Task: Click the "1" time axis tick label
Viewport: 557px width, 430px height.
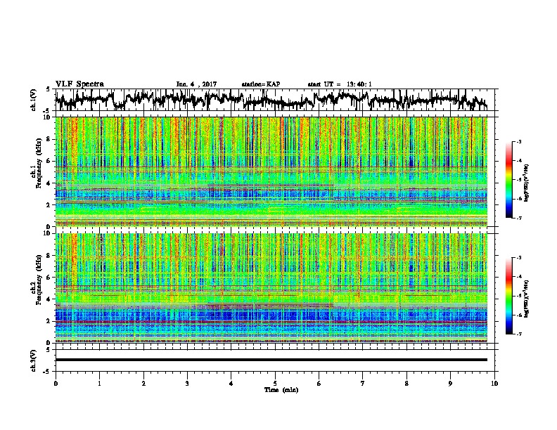Action: tap(99, 384)
